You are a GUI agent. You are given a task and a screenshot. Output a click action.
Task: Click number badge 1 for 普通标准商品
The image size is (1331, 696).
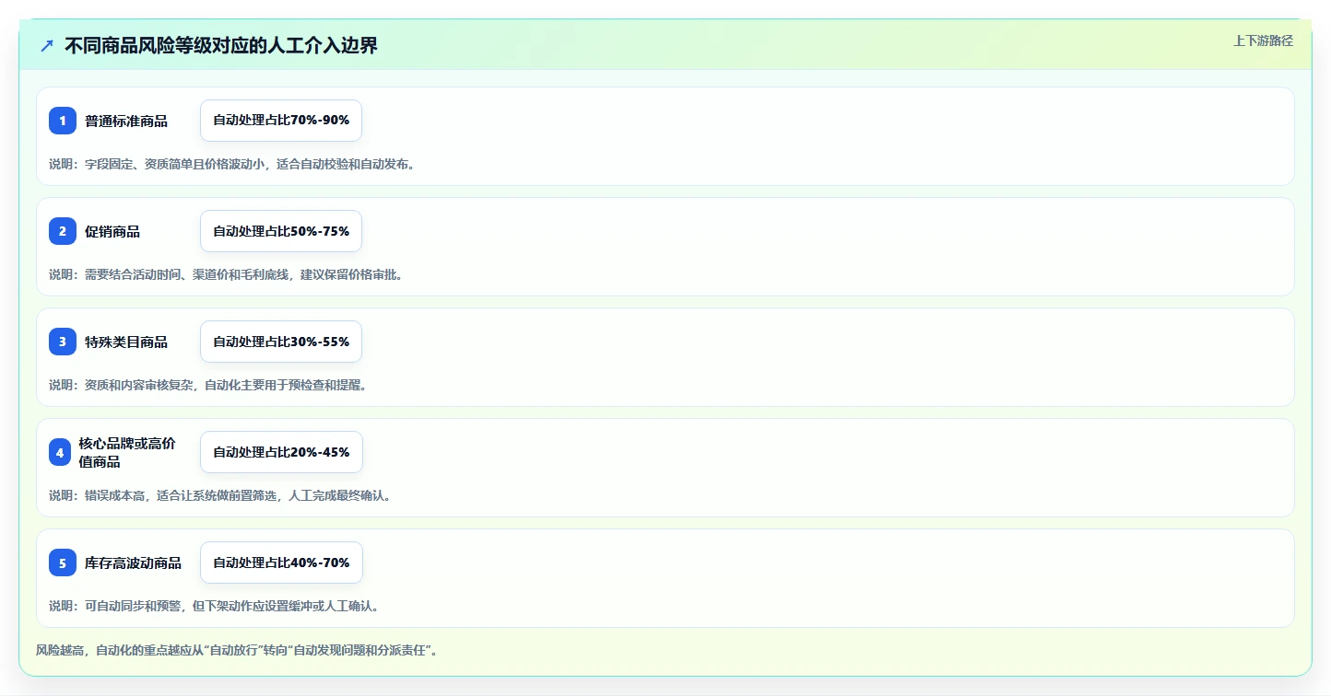pyautogui.click(x=63, y=121)
